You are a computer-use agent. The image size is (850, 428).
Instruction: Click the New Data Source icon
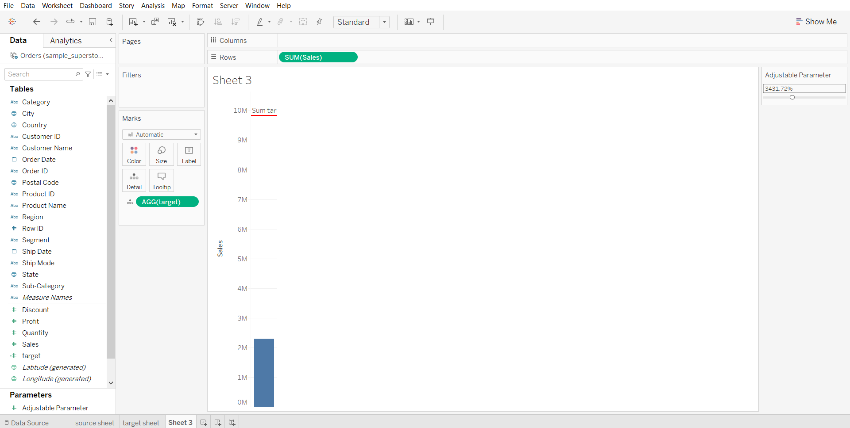click(109, 22)
